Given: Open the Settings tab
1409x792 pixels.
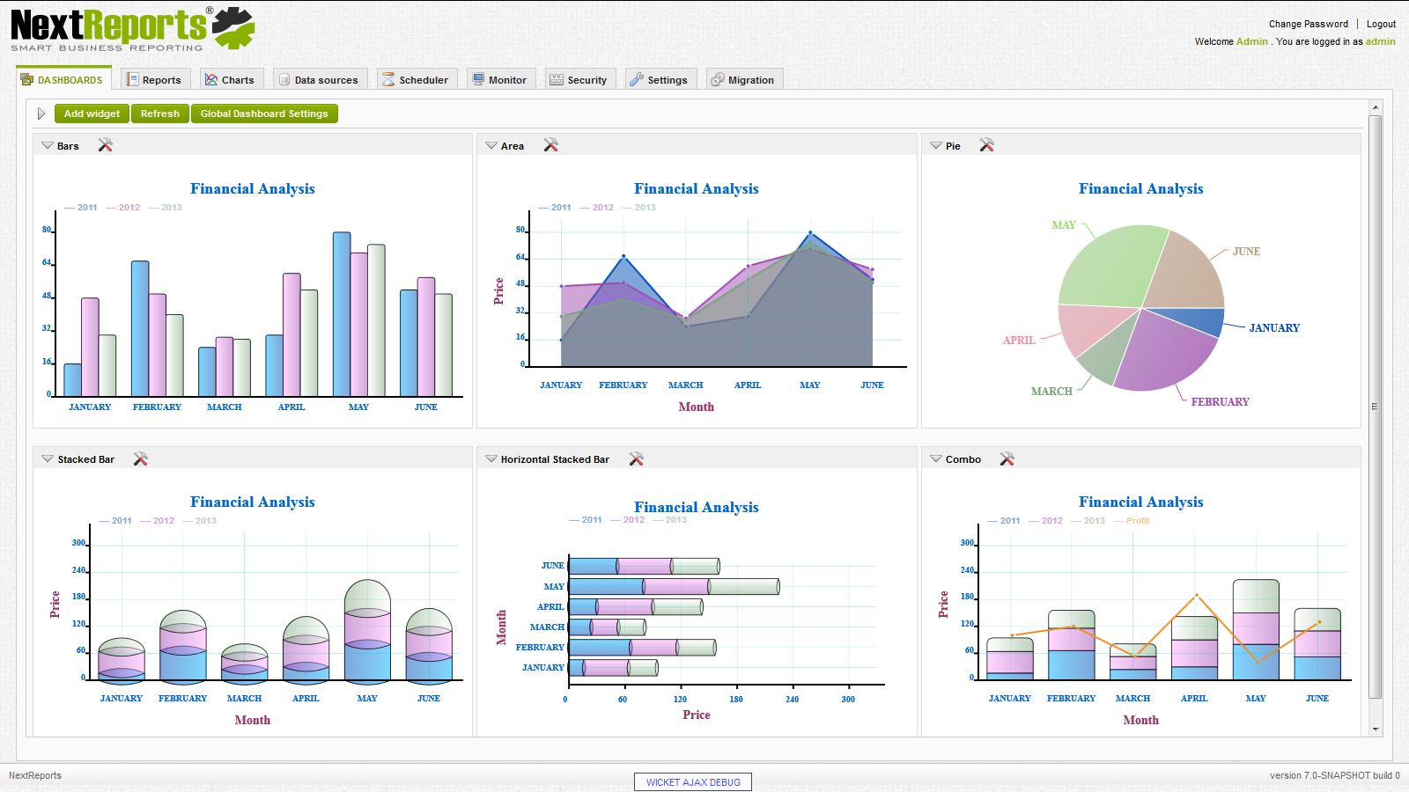Looking at the screenshot, I should 660,79.
